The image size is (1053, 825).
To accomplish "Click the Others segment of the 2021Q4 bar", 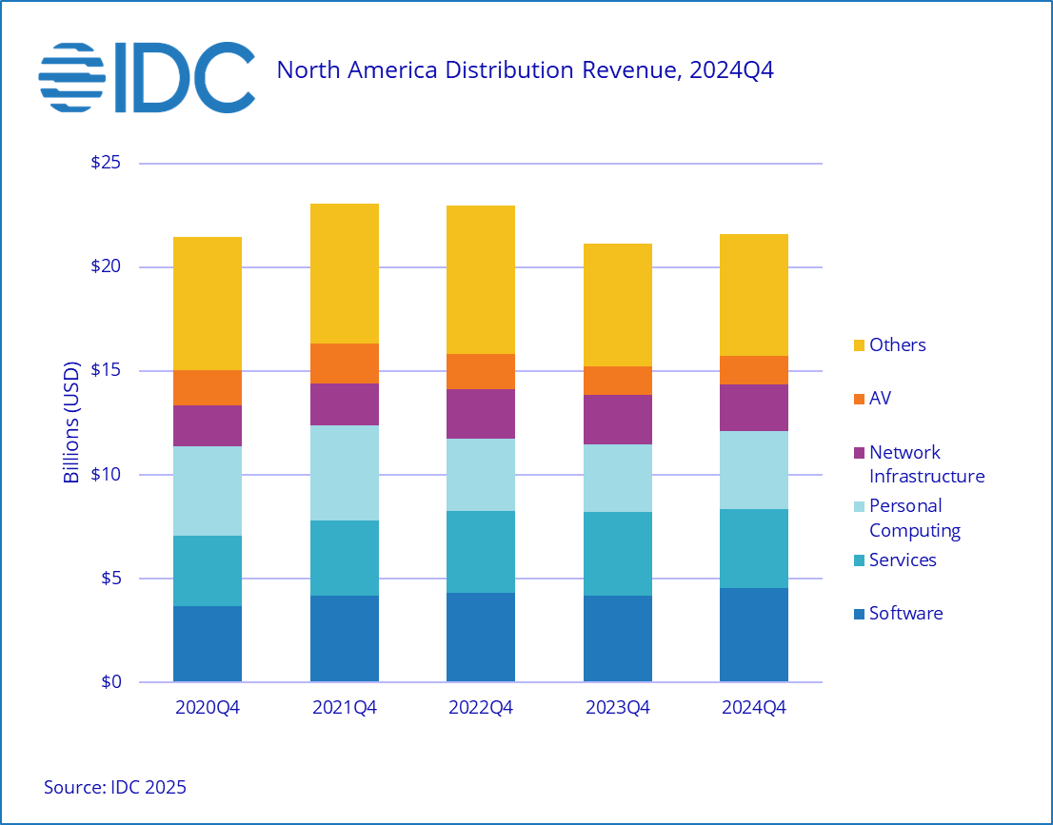I will pos(344,273).
